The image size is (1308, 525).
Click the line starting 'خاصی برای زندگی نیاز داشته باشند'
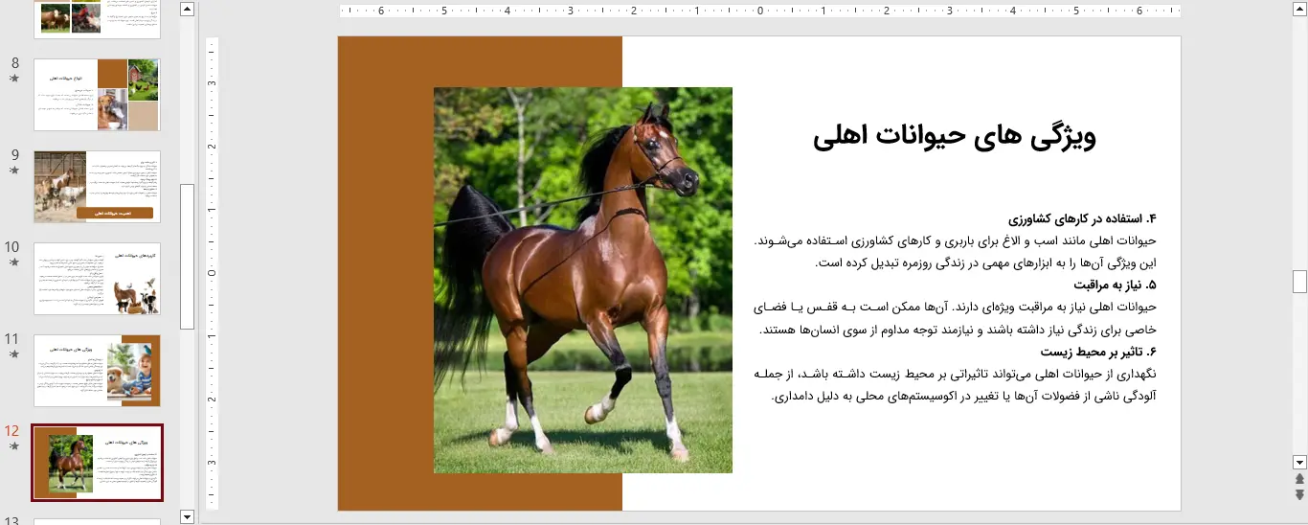[958, 329]
